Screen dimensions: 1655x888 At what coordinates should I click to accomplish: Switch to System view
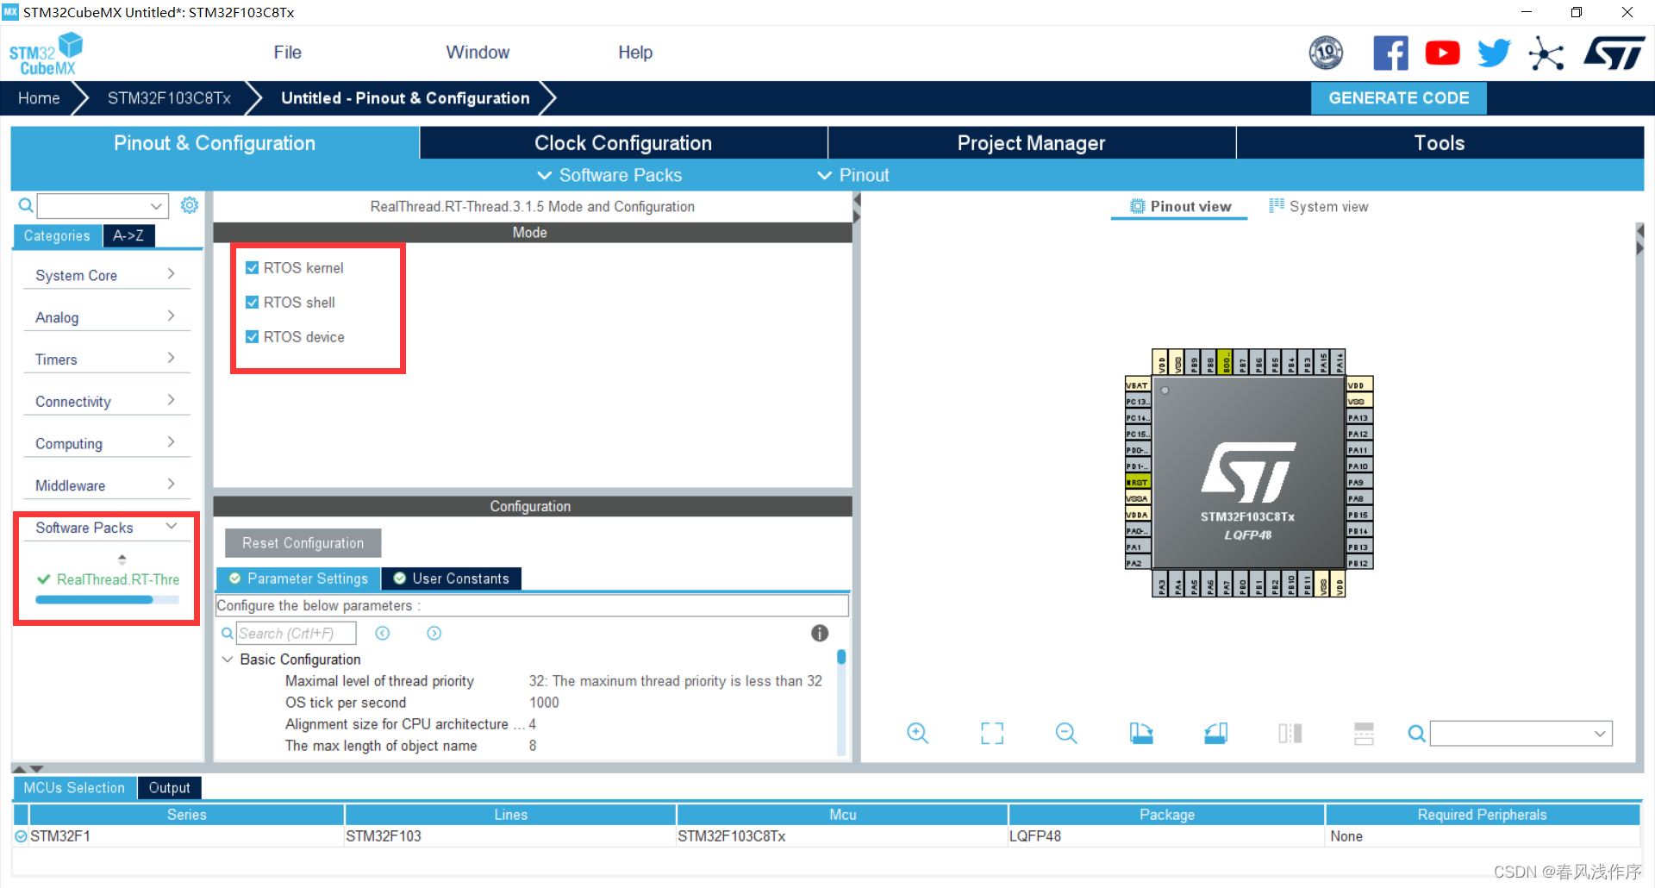point(1318,206)
